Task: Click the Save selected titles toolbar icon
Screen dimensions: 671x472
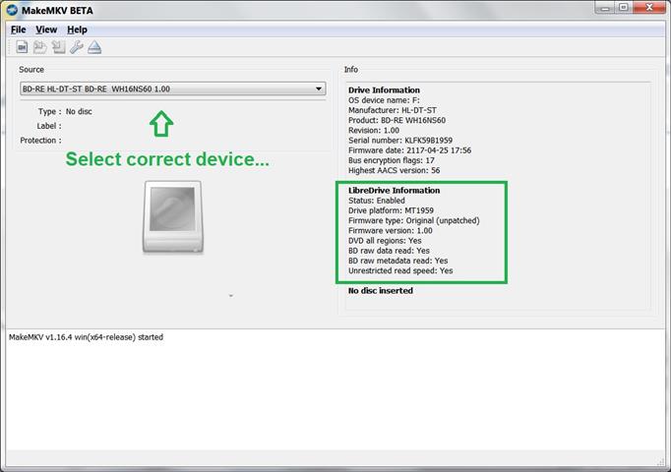Action: click(58, 47)
